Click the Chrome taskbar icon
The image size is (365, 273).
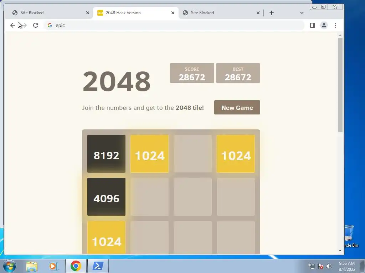[x=76, y=266]
